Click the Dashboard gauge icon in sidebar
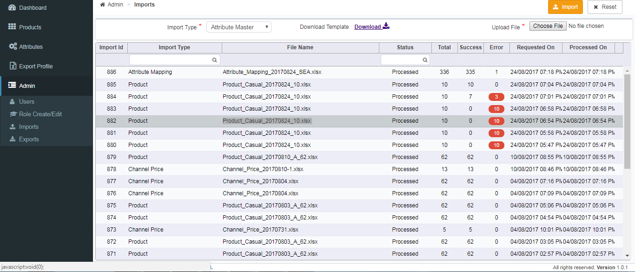The width and height of the screenshot is (635, 272). coord(13,7)
